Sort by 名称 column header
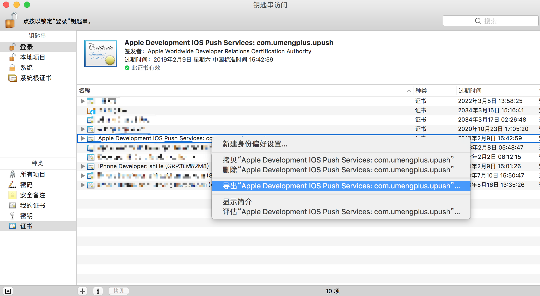The width and height of the screenshot is (540, 296). (245, 91)
